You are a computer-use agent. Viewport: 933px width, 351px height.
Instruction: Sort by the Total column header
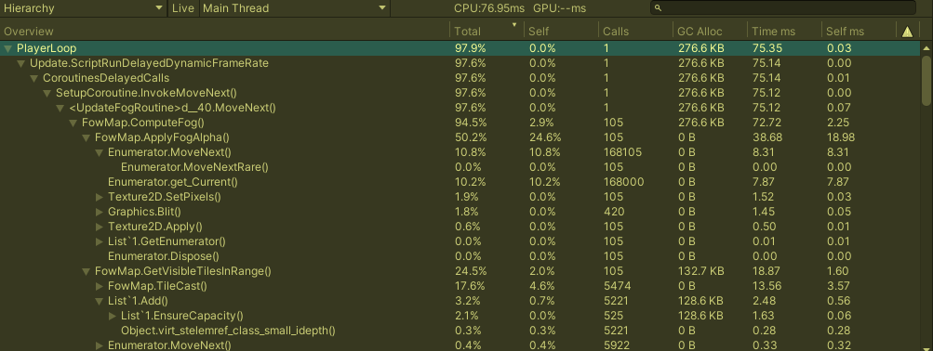point(486,32)
